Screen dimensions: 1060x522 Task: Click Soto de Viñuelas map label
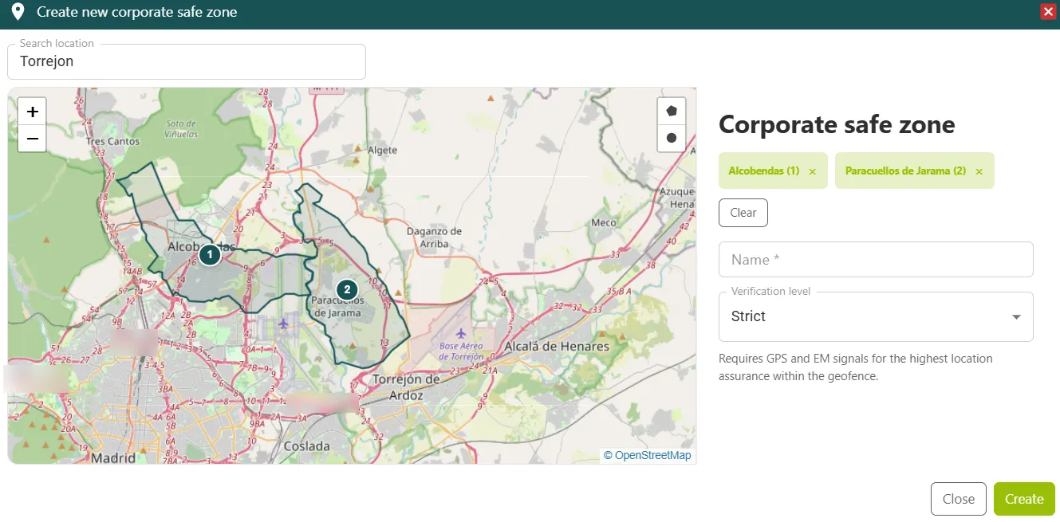pos(182,129)
